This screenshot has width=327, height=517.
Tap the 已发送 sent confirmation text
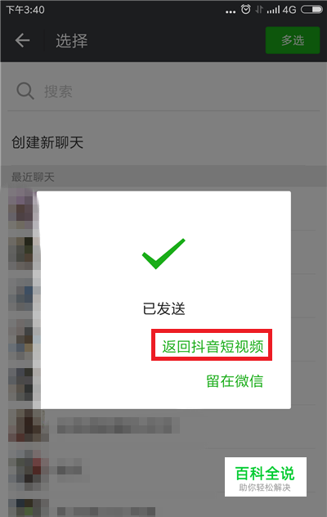pos(163,309)
